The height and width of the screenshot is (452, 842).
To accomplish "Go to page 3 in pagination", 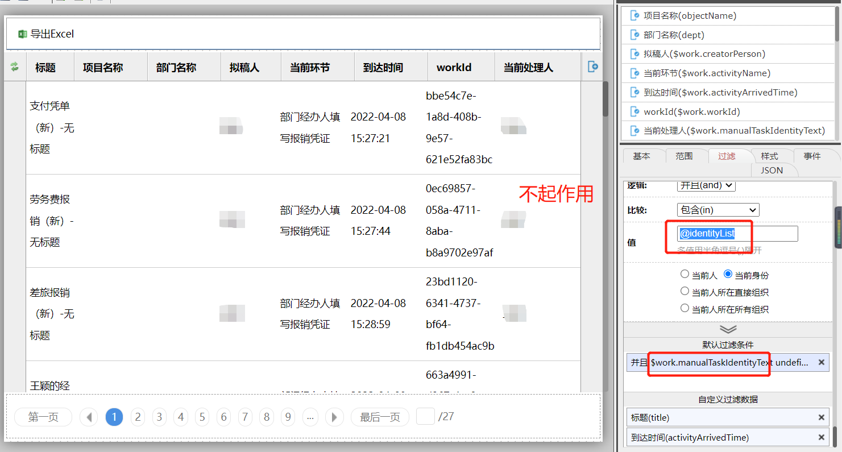I will (x=159, y=417).
